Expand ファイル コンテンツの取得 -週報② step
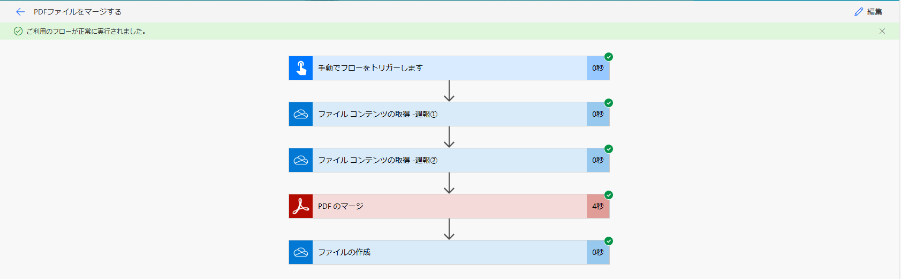 click(449, 160)
